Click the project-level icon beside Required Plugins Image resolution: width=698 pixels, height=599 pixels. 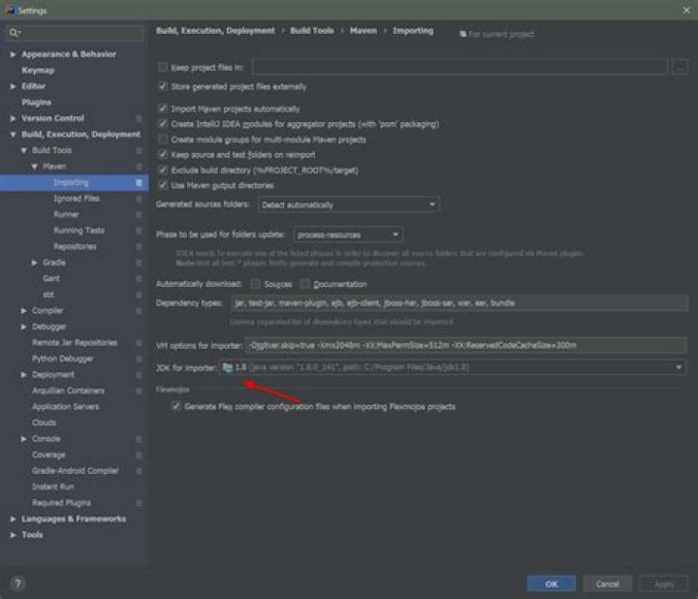click(139, 503)
